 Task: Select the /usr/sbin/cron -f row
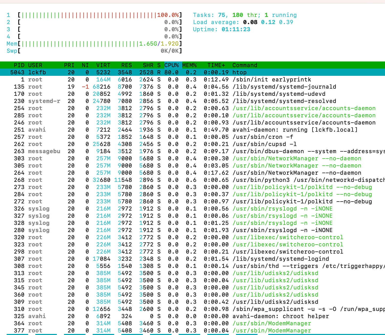pyautogui.click(x=193, y=137)
